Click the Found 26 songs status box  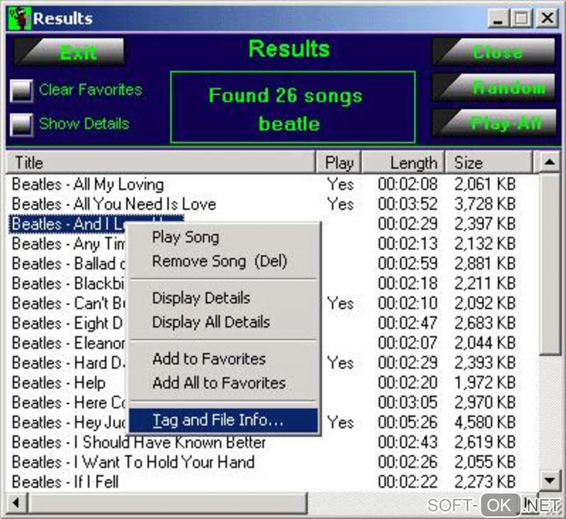pyautogui.click(x=293, y=107)
